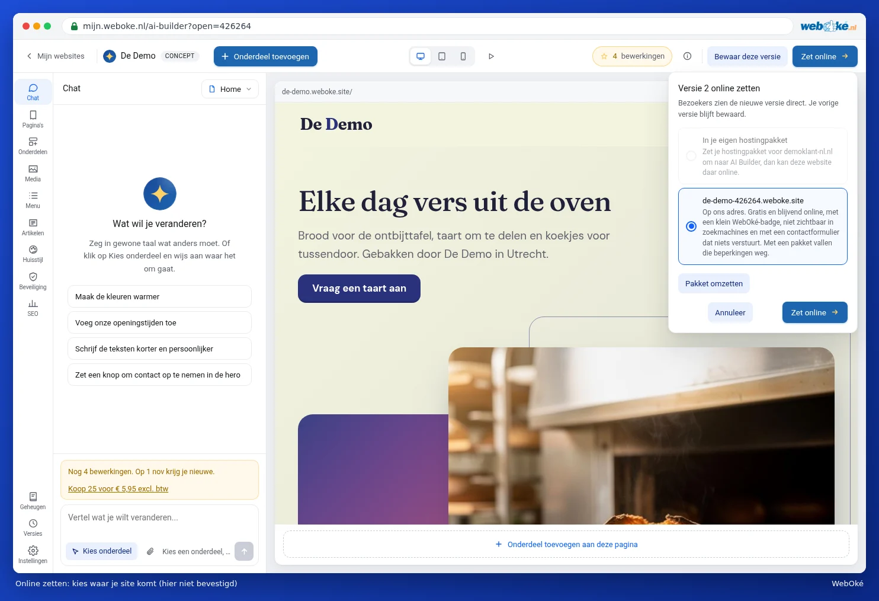Screen dimensions: 879x601
Task: Switch to desktop preview
Action: pyautogui.click(x=421, y=56)
